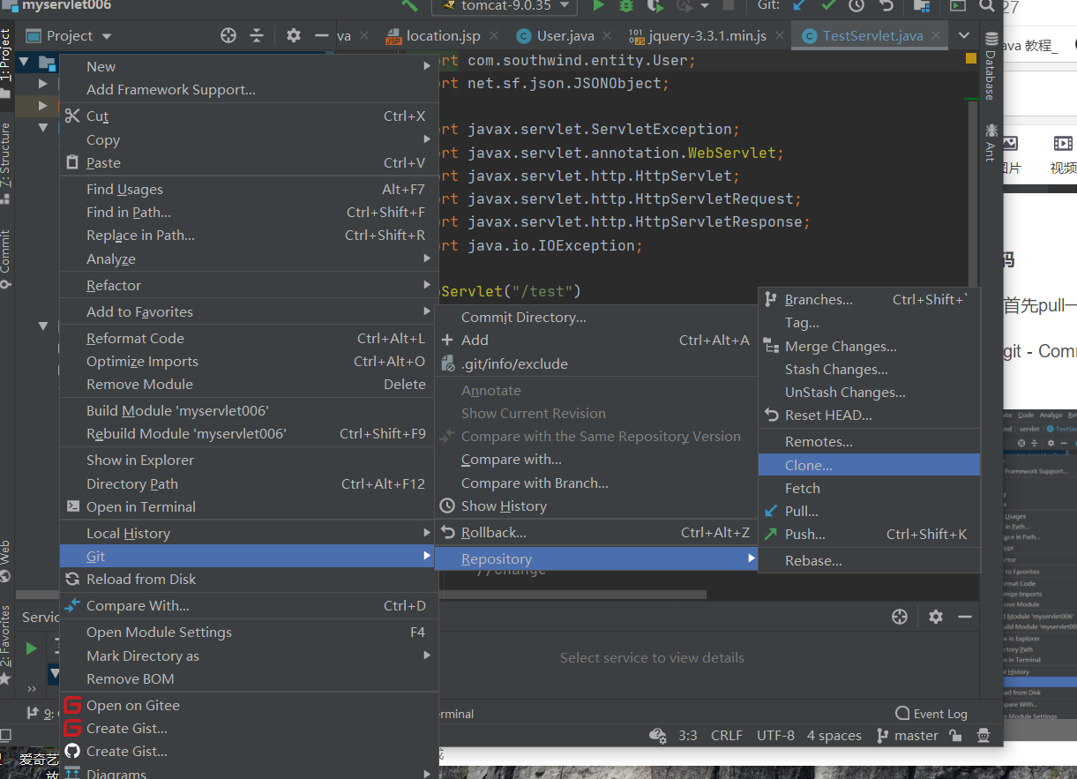Select Find Usages context entry

tap(248, 189)
